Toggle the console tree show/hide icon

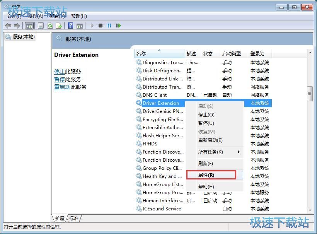(29, 26)
